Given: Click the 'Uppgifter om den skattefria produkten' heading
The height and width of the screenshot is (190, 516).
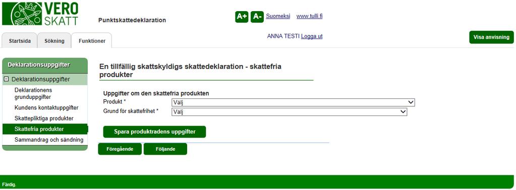Looking at the screenshot, I should (156, 93).
